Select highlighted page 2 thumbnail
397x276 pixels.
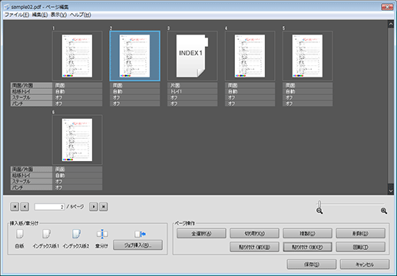click(135, 56)
